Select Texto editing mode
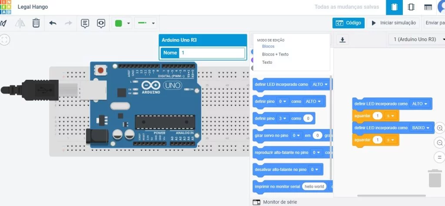 point(267,62)
